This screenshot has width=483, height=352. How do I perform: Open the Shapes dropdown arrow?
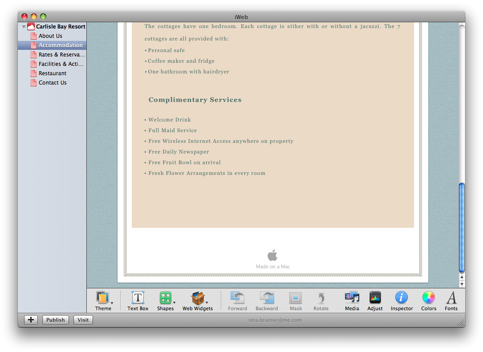pyautogui.click(x=175, y=303)
